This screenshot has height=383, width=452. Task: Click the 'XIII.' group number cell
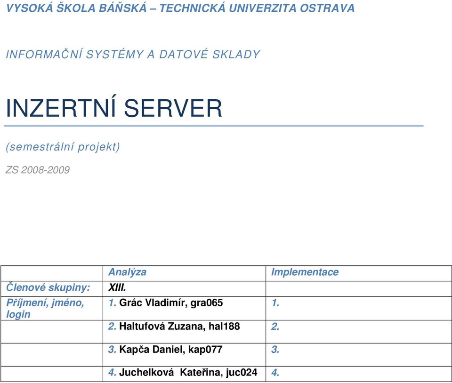click(x=184, y=288)
